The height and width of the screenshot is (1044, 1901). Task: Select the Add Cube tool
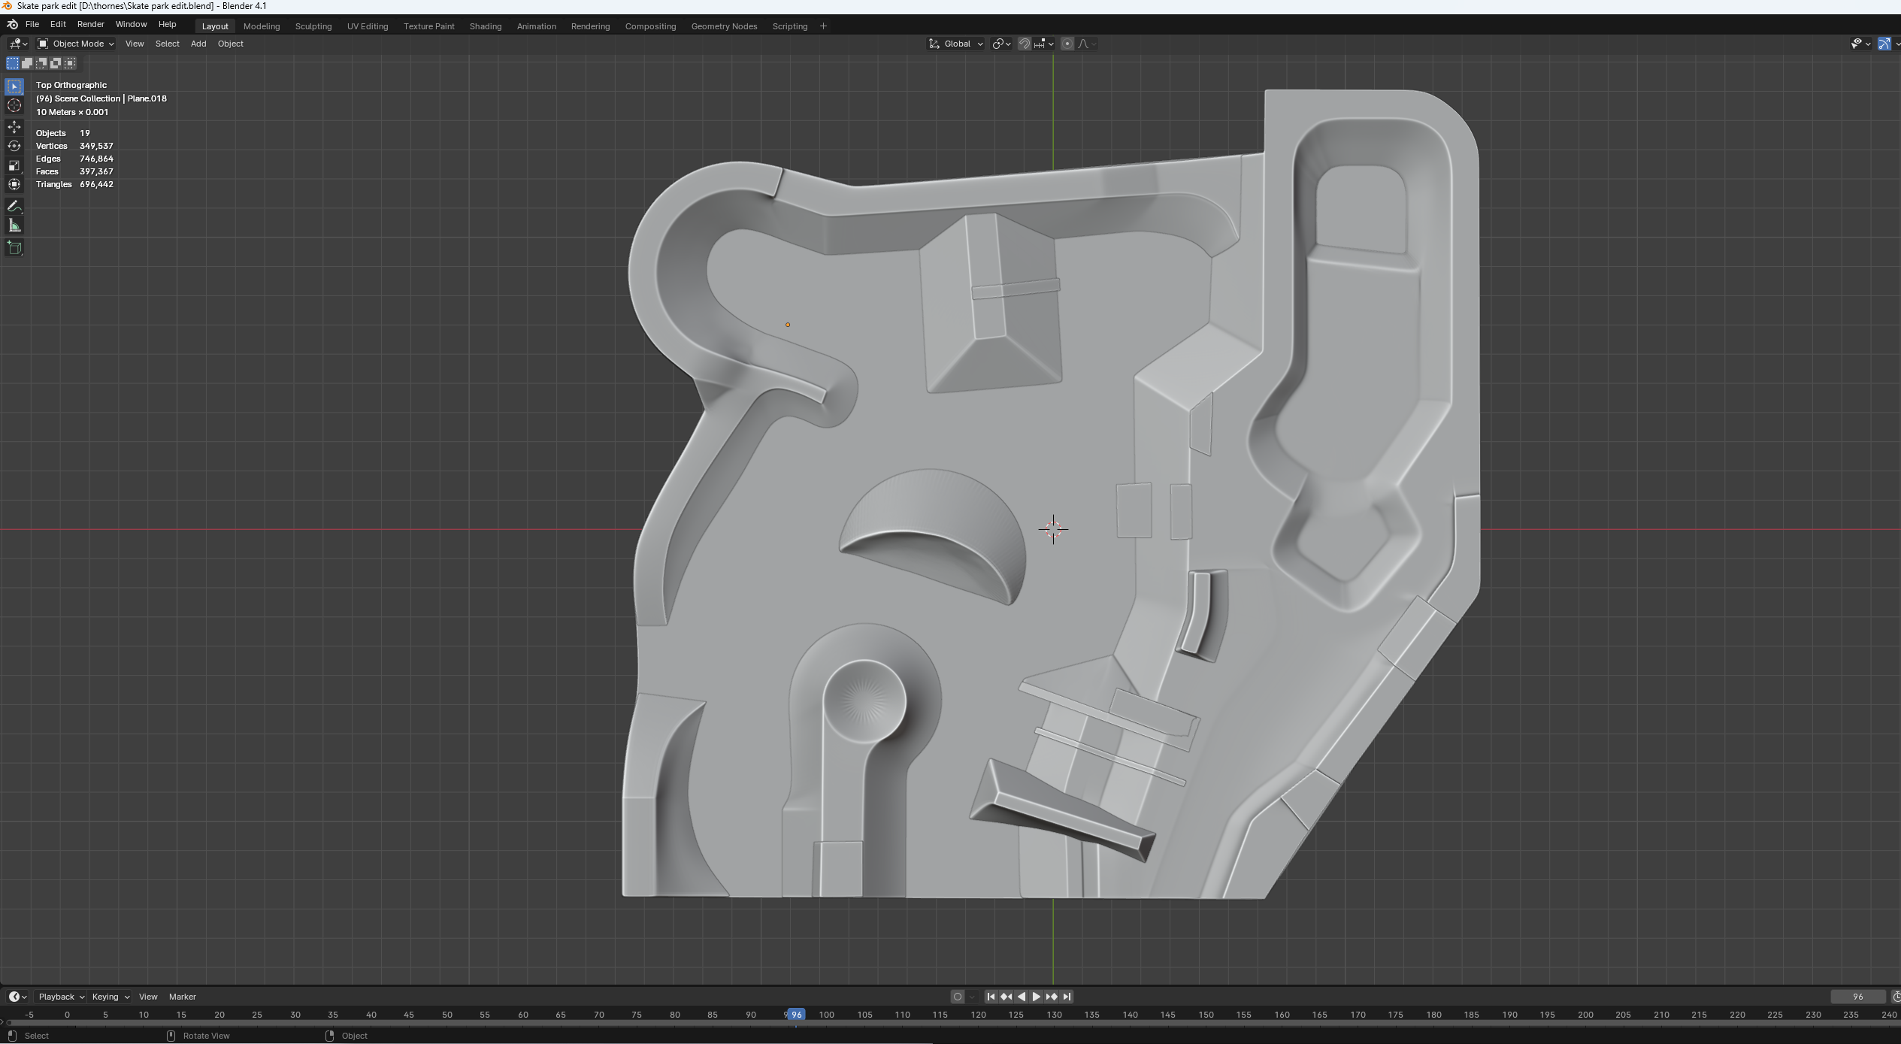click(14, 247)
